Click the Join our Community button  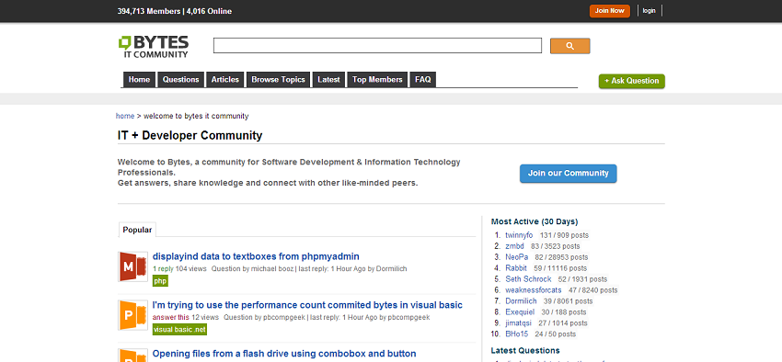coord(568,174)
